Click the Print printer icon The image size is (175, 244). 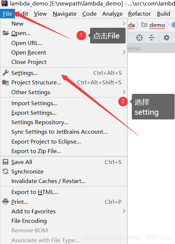(5, 202)
